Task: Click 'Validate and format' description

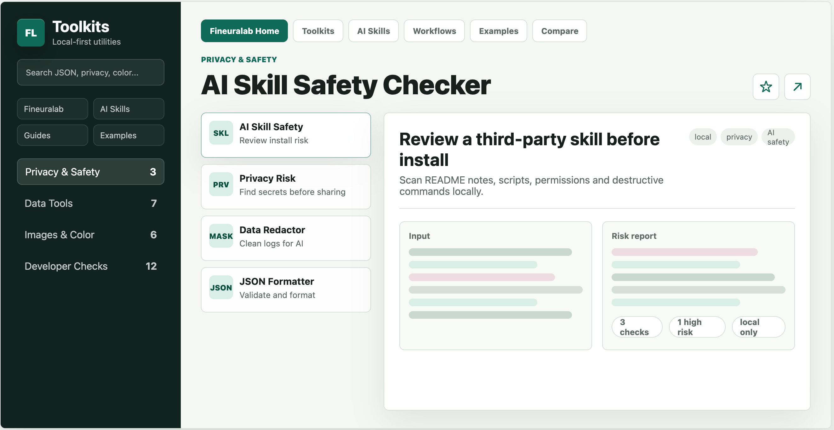Action: tap(277, 295)
